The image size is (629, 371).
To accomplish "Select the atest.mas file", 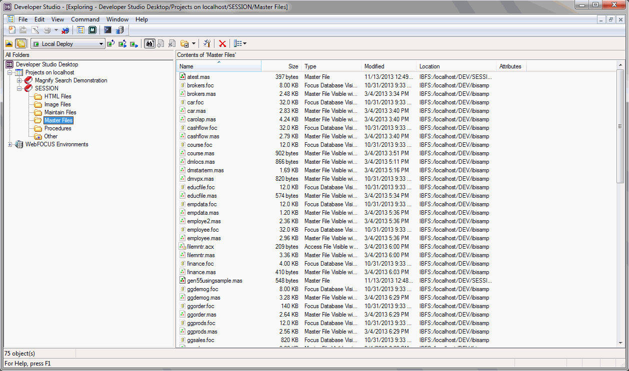I will coord(198,77).
